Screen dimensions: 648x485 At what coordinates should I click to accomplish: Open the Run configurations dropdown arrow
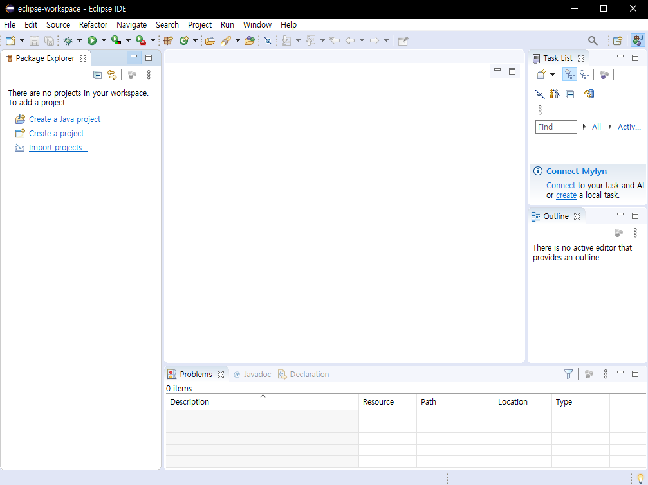point(104,40)
